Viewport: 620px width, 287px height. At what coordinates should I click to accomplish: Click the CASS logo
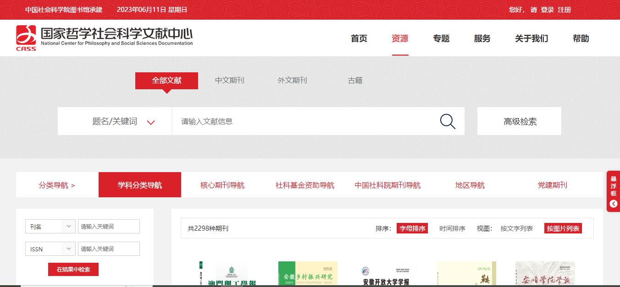coord(26,38)
